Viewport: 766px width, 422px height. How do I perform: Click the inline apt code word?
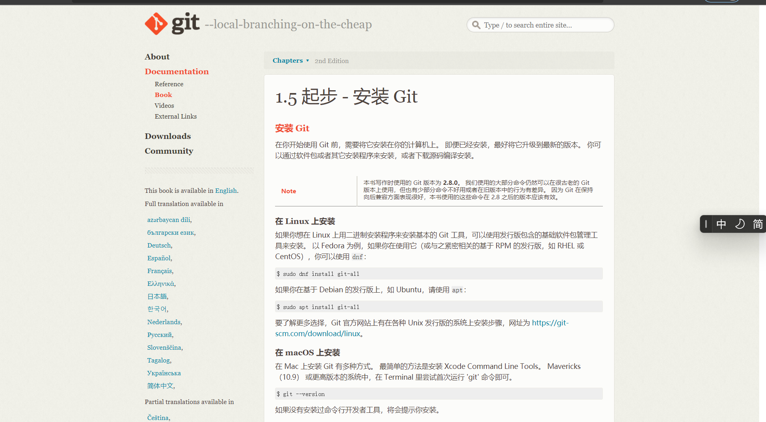point(457,290)
